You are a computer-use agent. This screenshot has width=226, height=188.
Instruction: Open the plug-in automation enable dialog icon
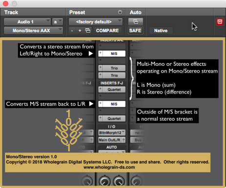pos(136,22)
